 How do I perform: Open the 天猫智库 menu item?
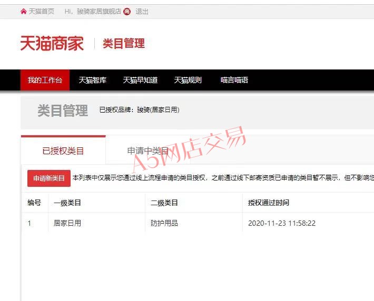coord(93,80)
